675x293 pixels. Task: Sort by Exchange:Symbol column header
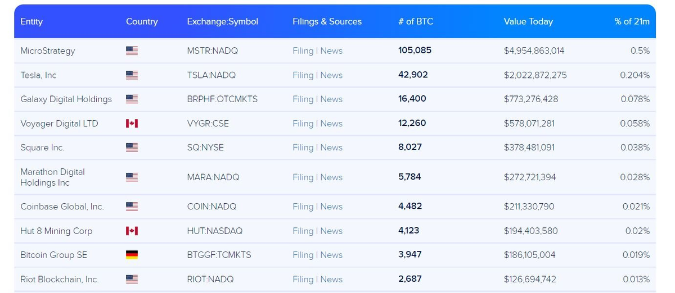223,21
